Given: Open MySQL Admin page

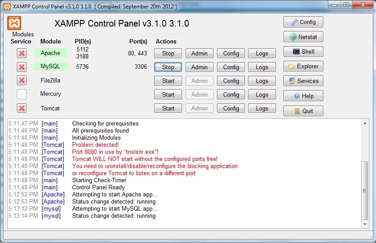Looking at the screenshot, I should click(x=199, y=67).
